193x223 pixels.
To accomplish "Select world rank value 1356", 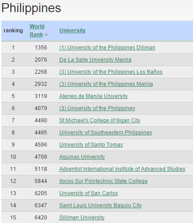I will [41, 48].
